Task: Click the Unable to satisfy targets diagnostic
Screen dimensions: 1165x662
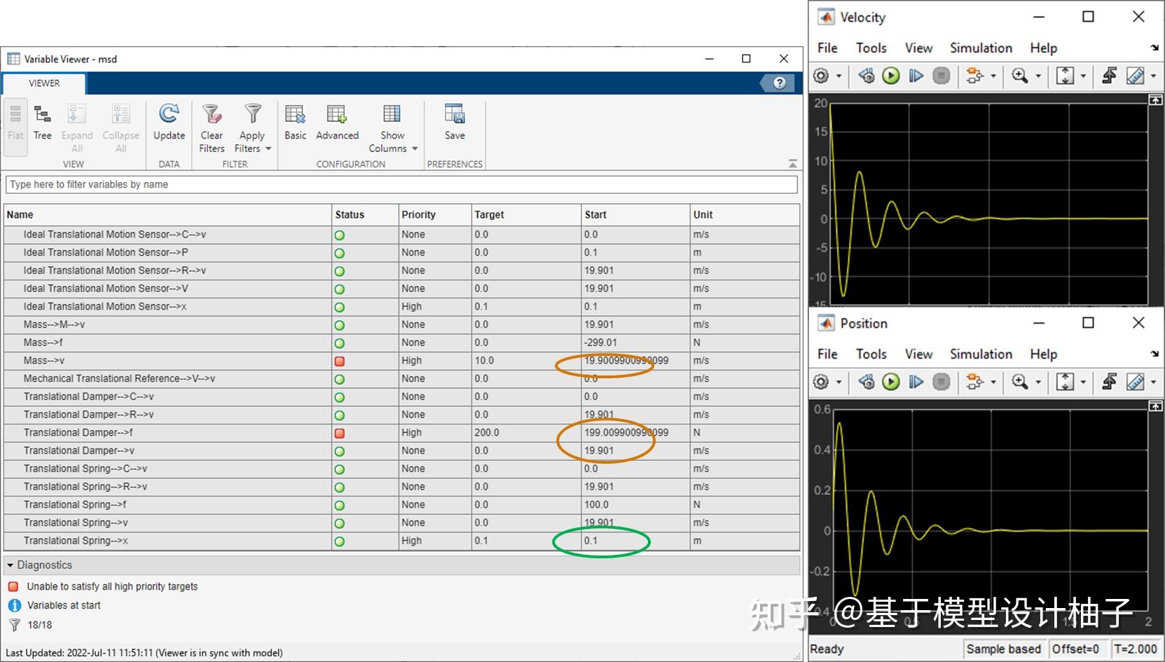Action: (111, 586)
